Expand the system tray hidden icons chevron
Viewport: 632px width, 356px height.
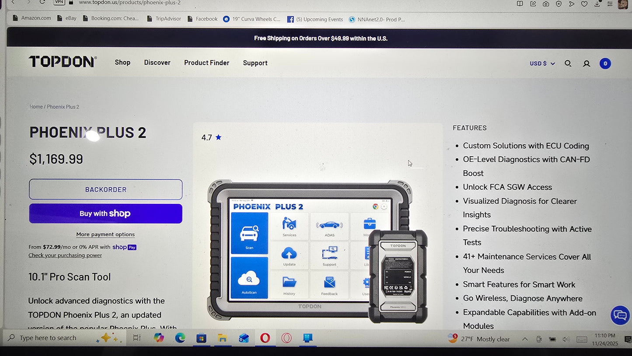[525, 339]
